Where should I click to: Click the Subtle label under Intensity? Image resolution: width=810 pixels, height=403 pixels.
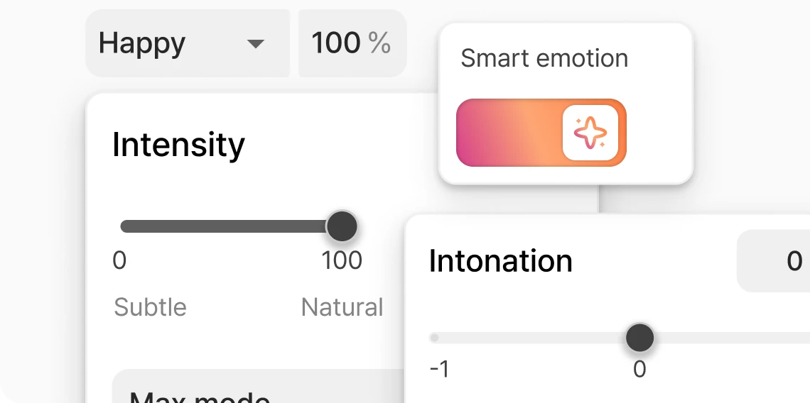150,307
